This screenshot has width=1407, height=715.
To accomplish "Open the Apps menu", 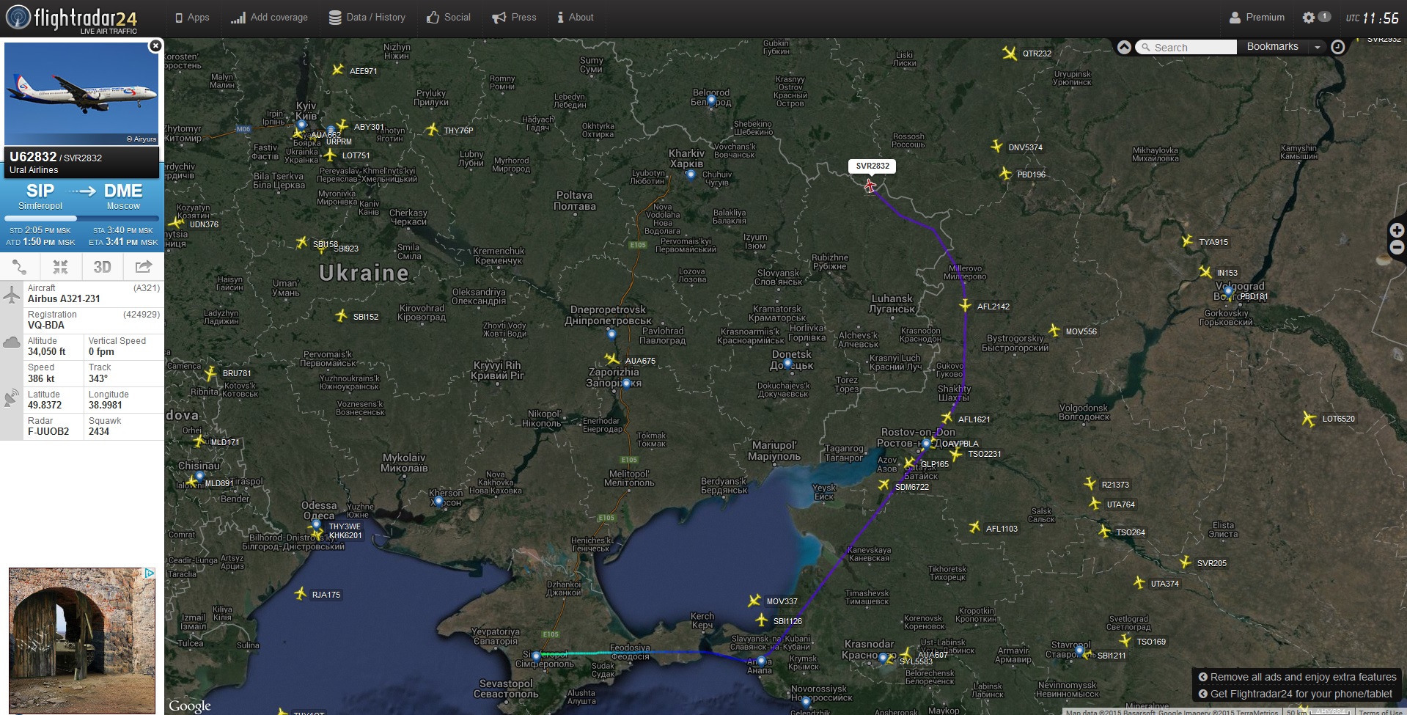I will (192, 18).
